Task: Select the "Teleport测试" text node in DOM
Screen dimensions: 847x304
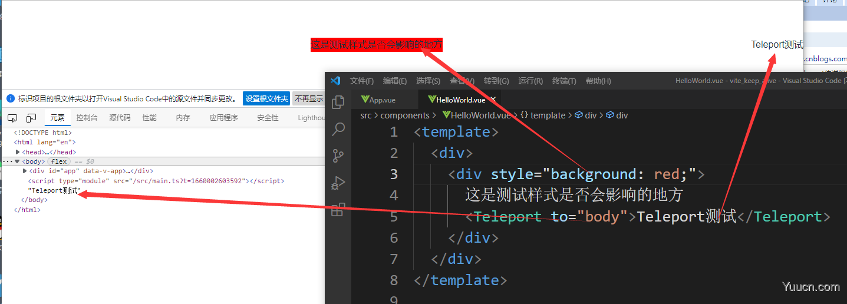Action: coord(54,190)
